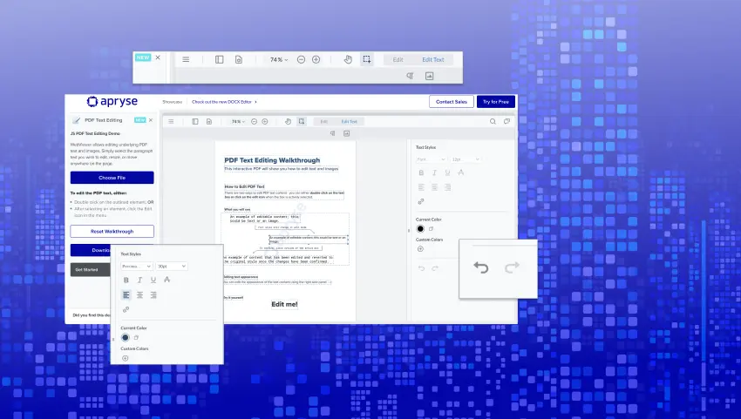Viewport: 741px width, 419px height.
Task: Click Get Started button
Action: pos(91,270)
